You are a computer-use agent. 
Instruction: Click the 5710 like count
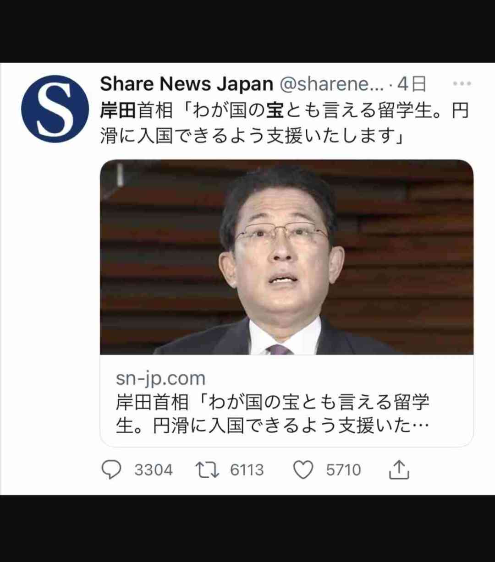(344, 470)
